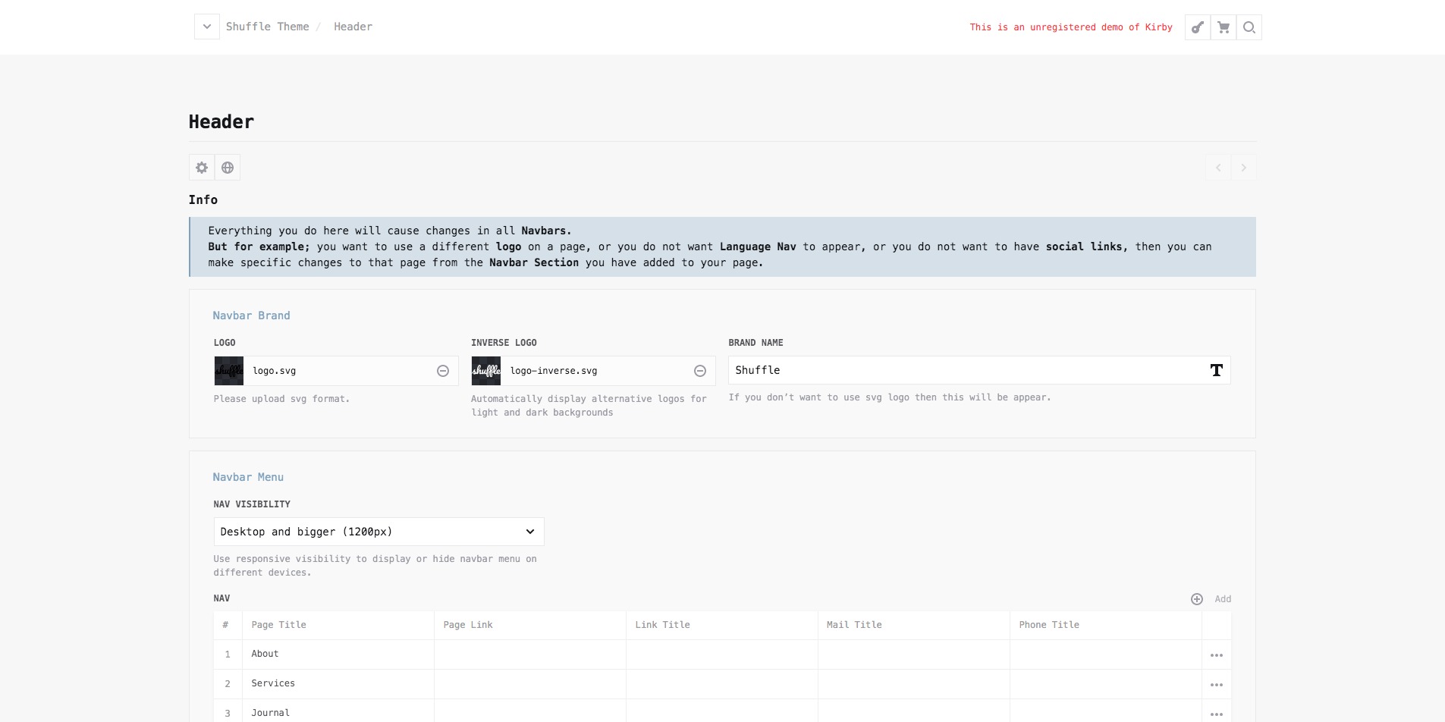Go to previous page arrow
Viewport: 1445px width, 722px height.
pyautogui.click(x=1217, y=168)
